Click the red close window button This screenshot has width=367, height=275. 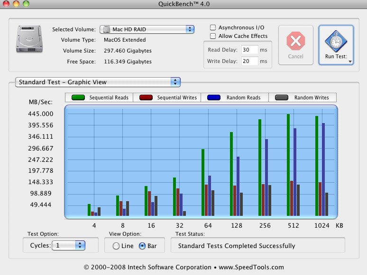click(x=6, y=3)
